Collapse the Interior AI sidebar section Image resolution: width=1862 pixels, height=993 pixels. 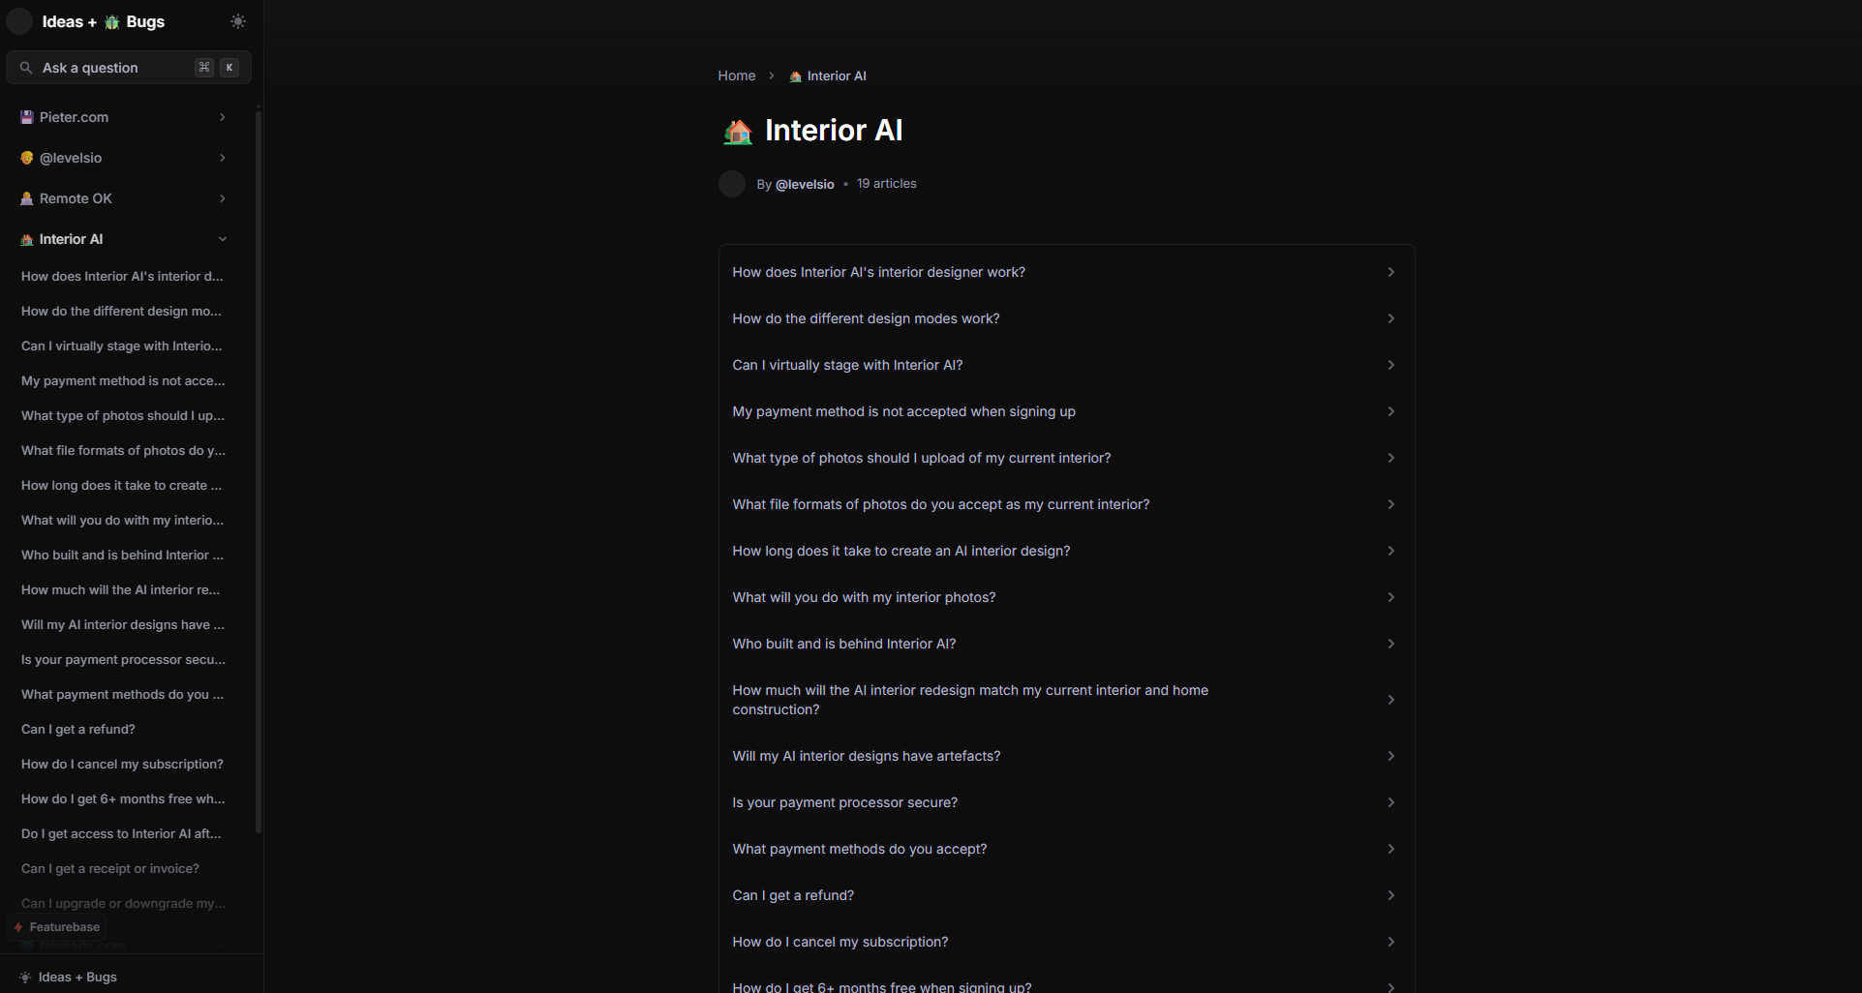pos(222,239)
